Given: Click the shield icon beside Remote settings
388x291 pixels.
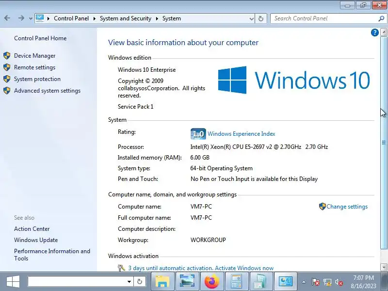Looking at the screenshot, I should click(7, 67).
